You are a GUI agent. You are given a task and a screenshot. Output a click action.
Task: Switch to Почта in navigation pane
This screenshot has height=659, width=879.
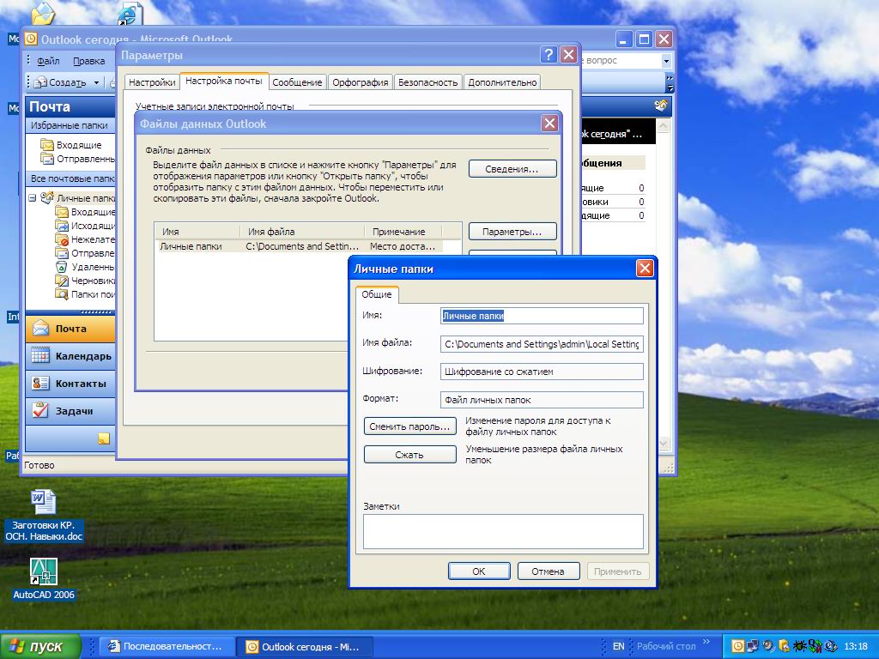[70, 329]
